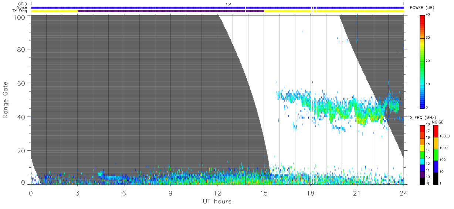
Task: Click x-axis tick label '9'
Action: 170,194
